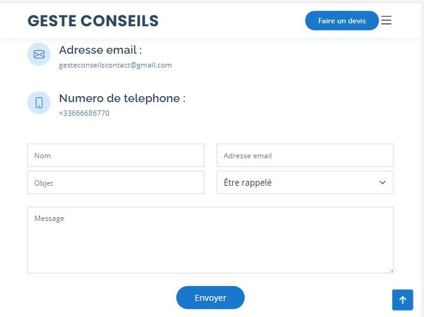
Task: Click the mobile phone icon
Action: point(39,103)
